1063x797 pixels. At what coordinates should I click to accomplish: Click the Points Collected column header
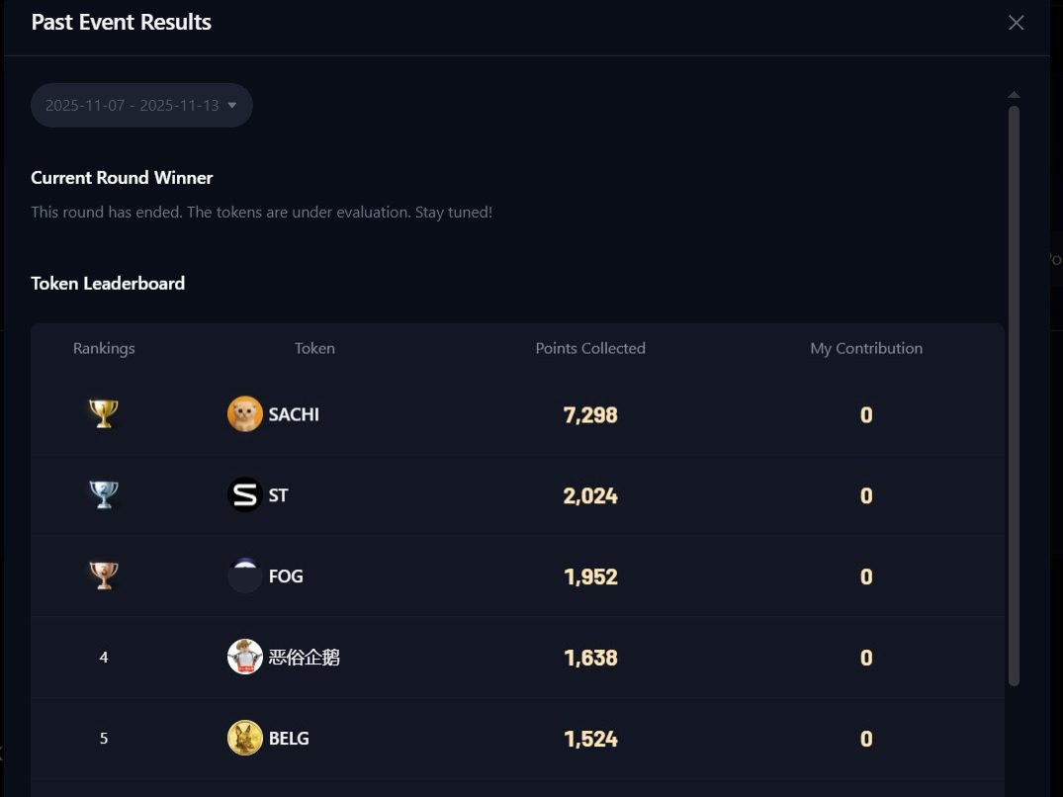click(590, 348)
